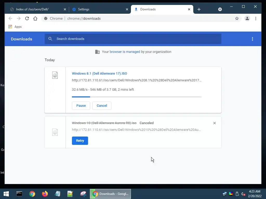Open a new browser tab
The width and height of the screenshot is (266, 199).
(199, 9)
